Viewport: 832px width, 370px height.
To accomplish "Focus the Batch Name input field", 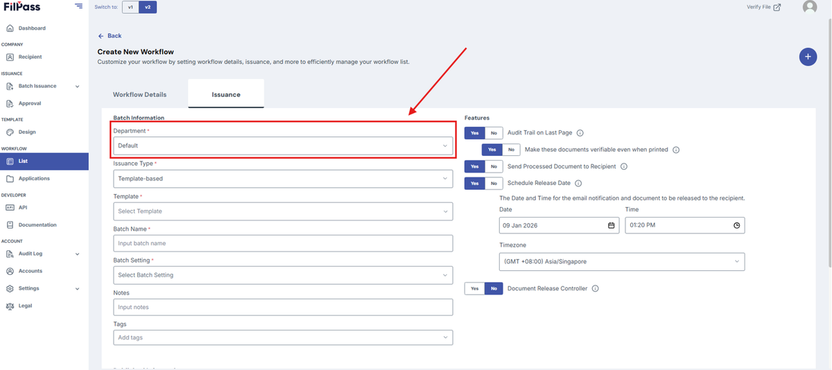I will [283, 243].
